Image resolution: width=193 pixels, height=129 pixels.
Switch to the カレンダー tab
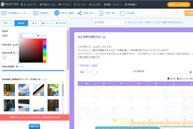(48, 23)
